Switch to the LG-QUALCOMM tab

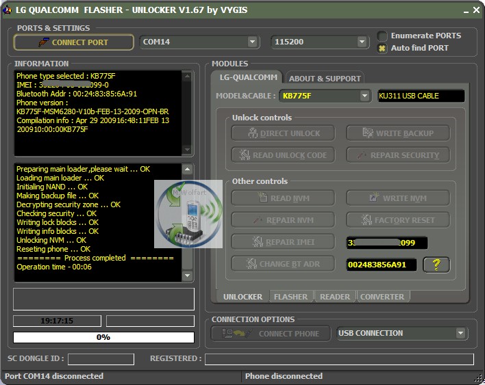[248, 77]
